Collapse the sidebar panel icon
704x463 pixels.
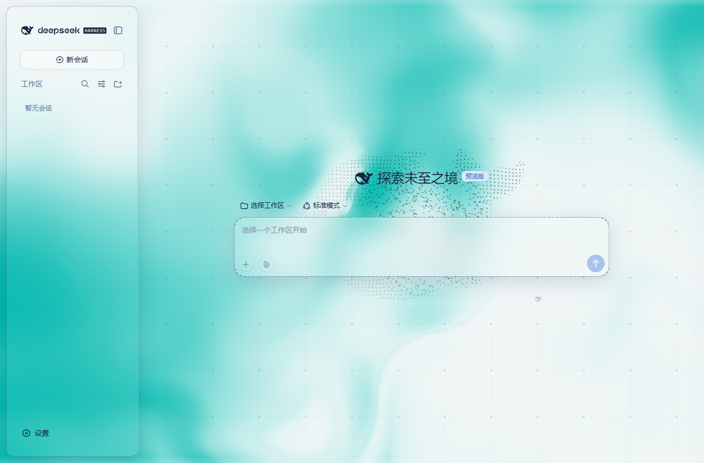pyautogui.click(x=118, y=30)
